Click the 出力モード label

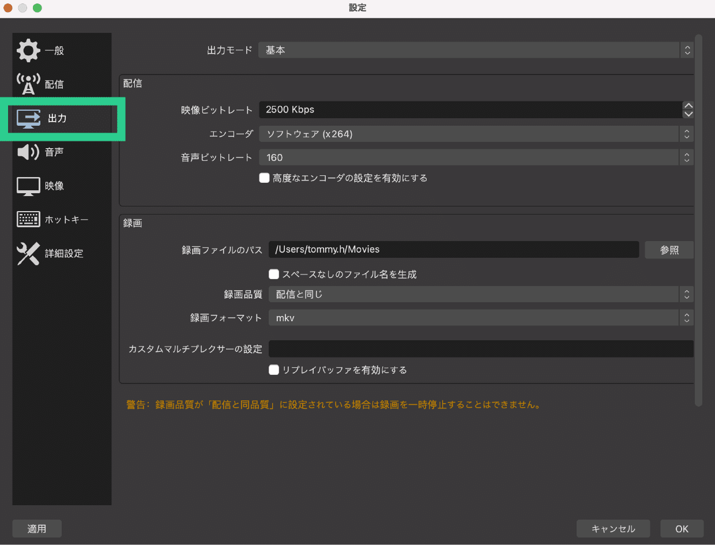coord(229,50)
